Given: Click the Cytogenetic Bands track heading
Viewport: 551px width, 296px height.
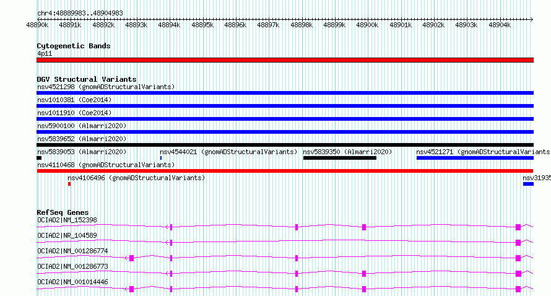Looking at the screenshot, I should pos(74,46).
